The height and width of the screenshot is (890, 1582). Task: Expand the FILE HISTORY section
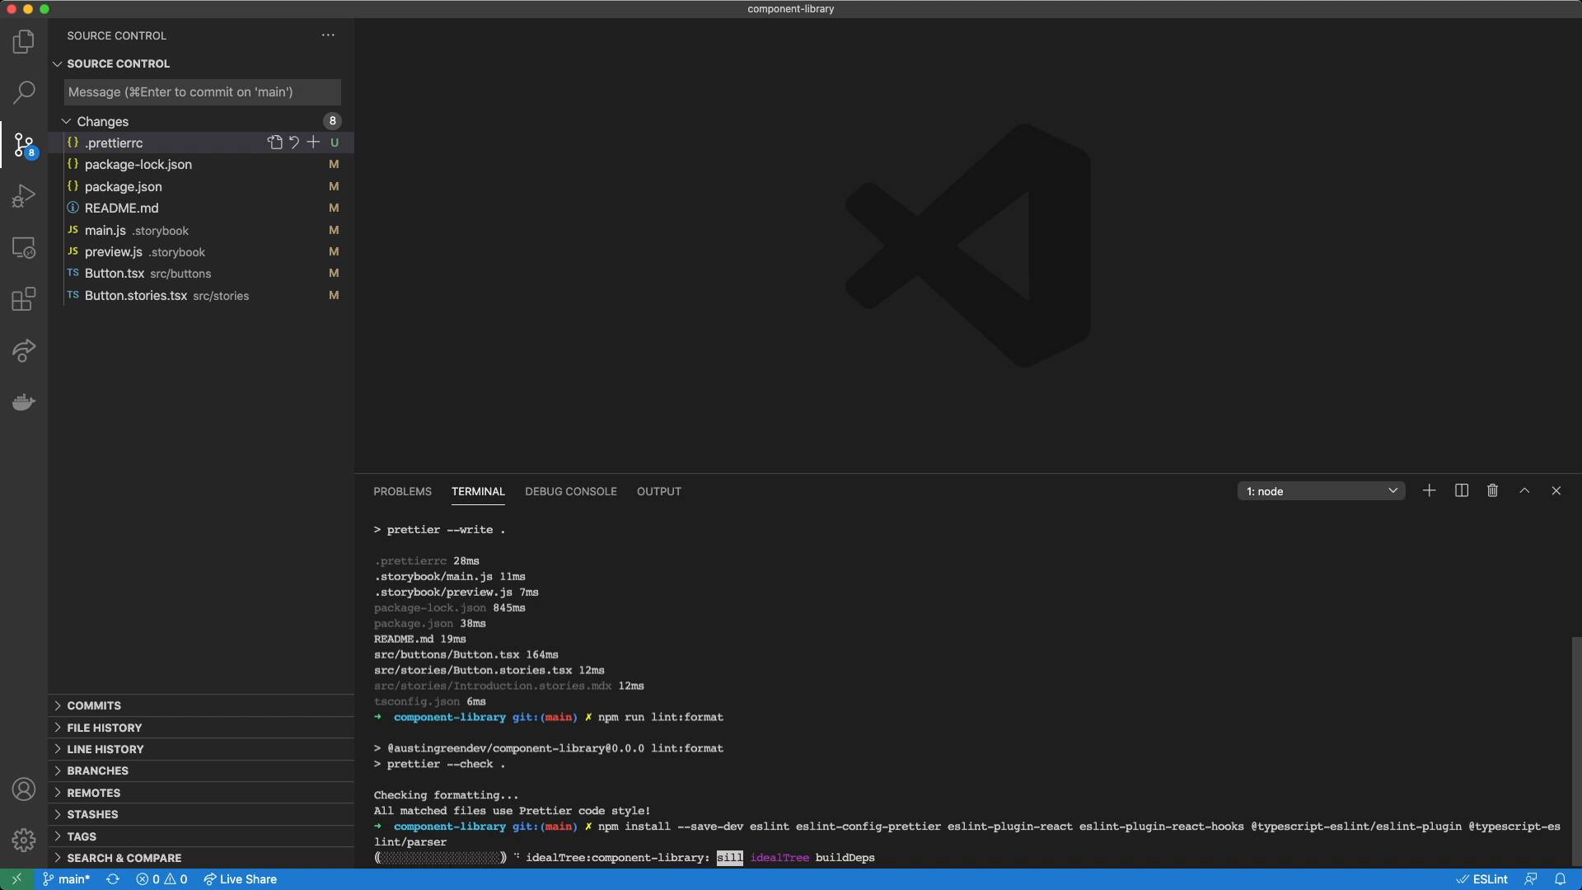(201, 728)
